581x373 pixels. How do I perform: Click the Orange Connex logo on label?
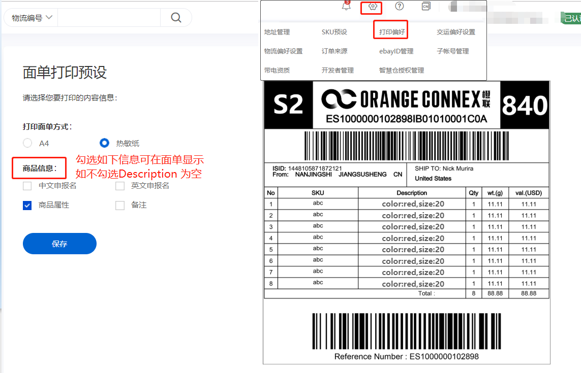(x=406, y=99)
